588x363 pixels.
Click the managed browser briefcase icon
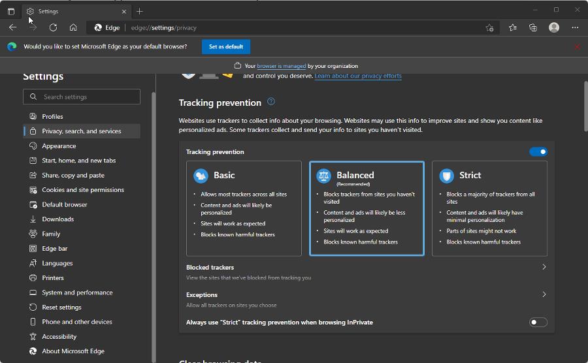point(237,65)
